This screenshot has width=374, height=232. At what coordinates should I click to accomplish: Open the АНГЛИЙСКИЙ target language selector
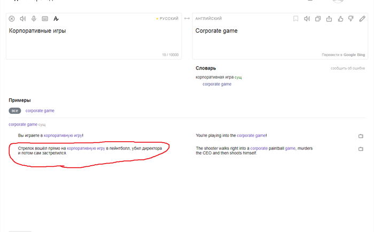[208, 18]
